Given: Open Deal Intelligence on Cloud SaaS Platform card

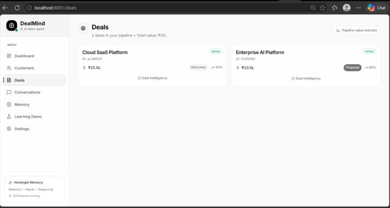Looking at the screenshot, I should pos(152,78).
